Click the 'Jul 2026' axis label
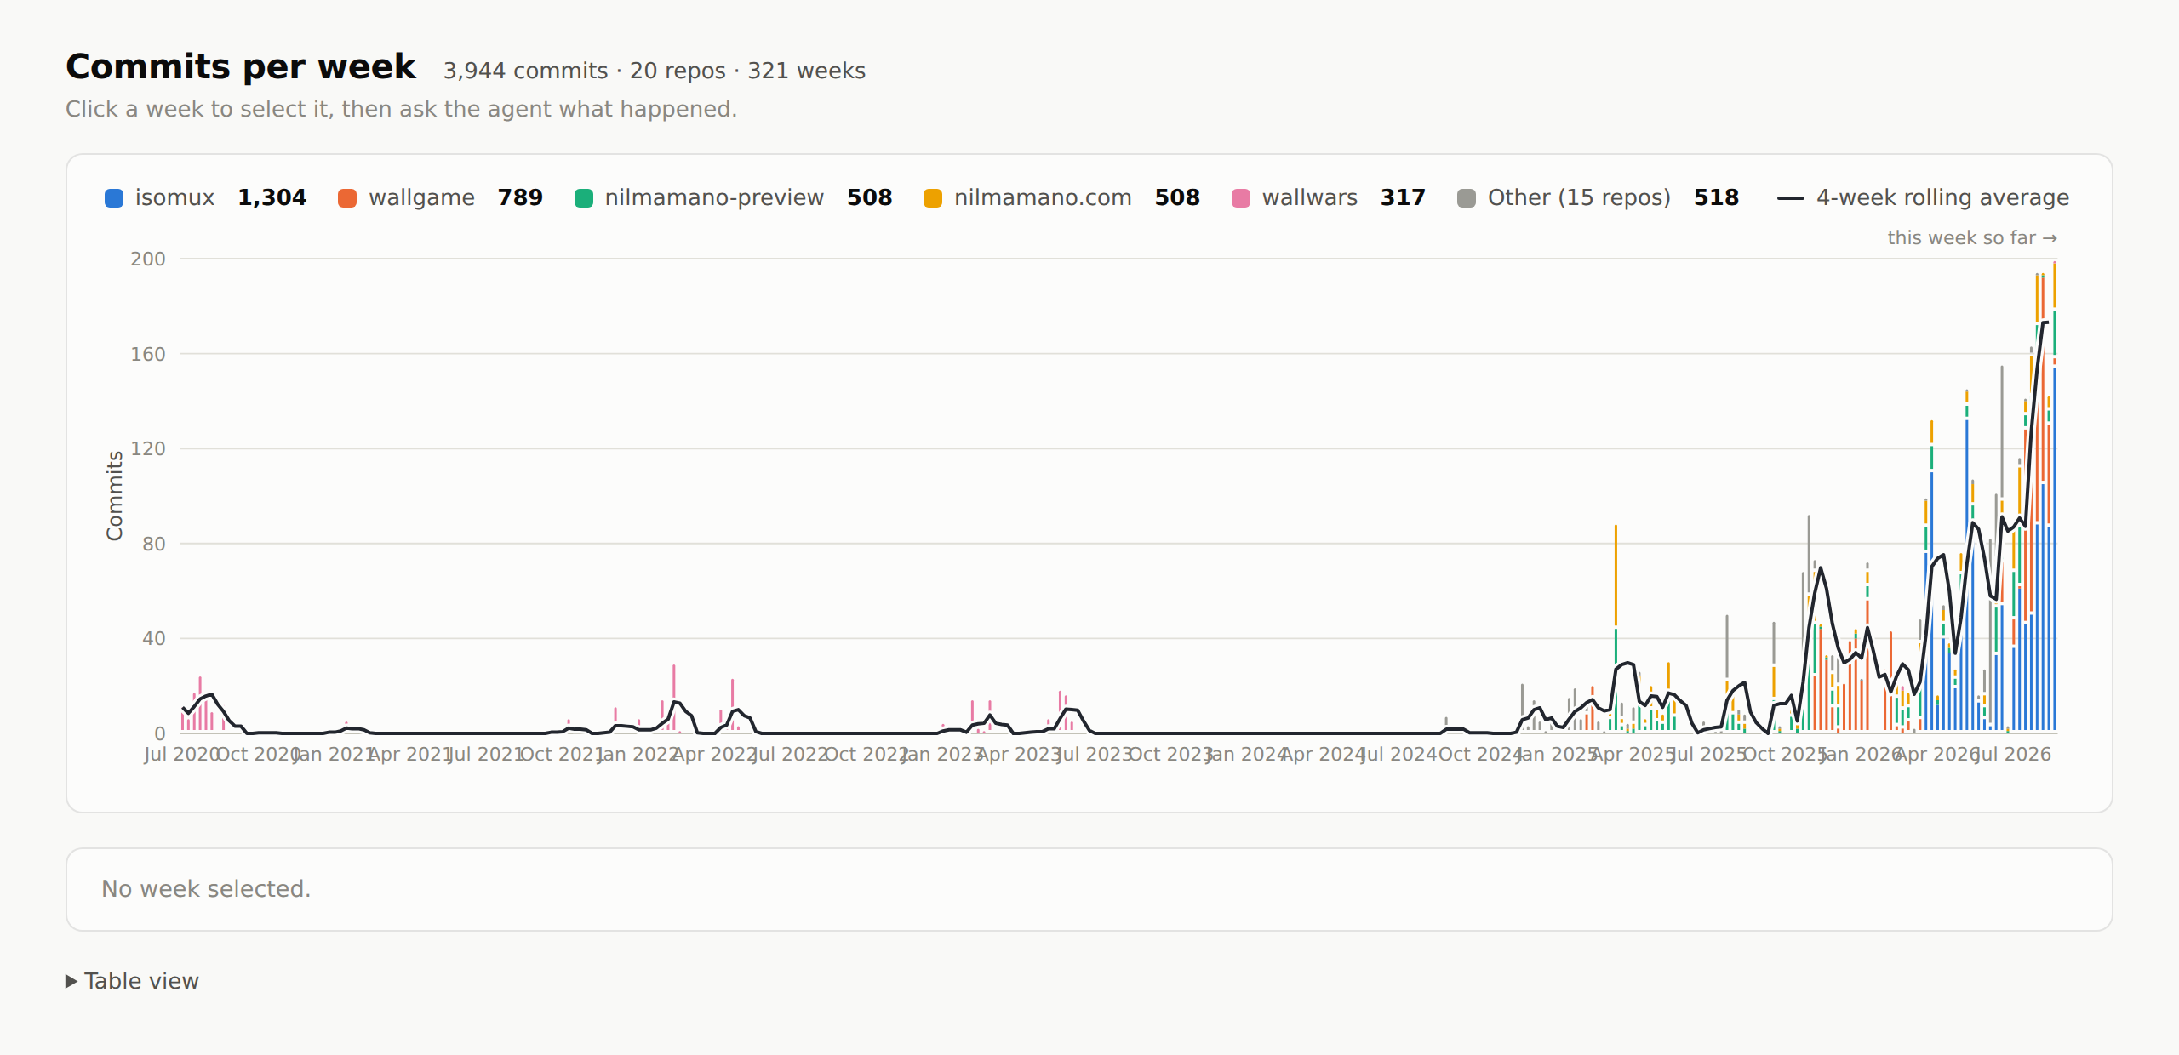 point(2013,755)
